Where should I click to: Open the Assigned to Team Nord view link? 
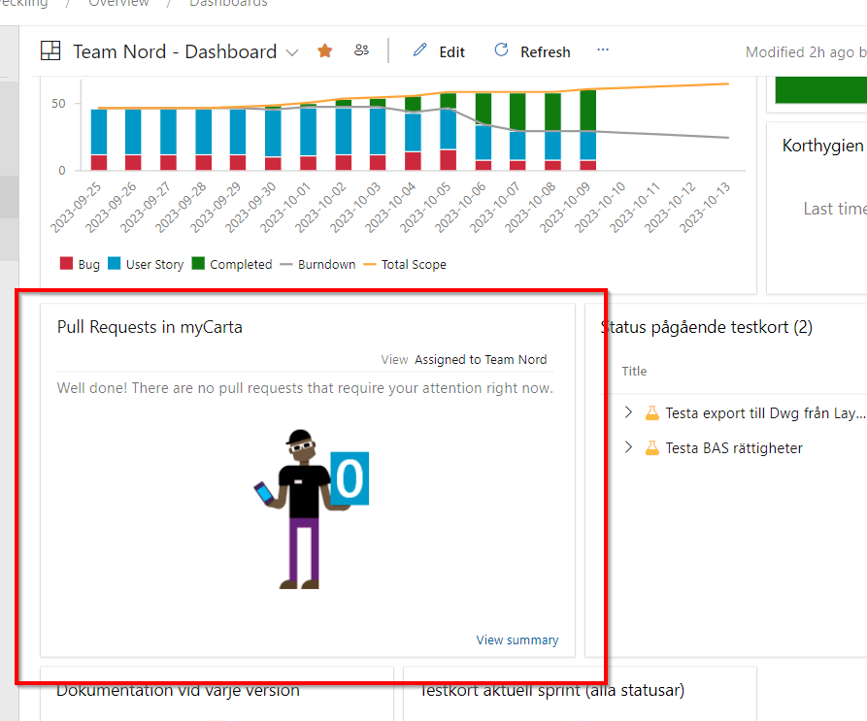tap(481, 359)
